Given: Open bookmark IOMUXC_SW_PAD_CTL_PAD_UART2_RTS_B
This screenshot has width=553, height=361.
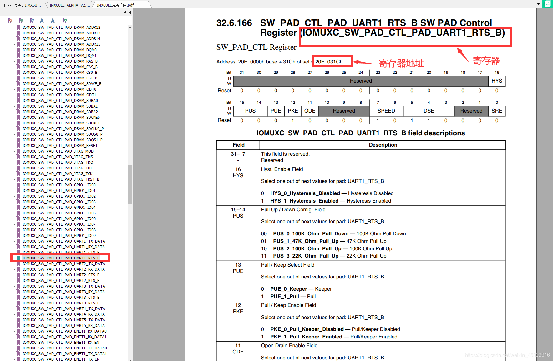Looking at the screenshot, I should 61,281.
